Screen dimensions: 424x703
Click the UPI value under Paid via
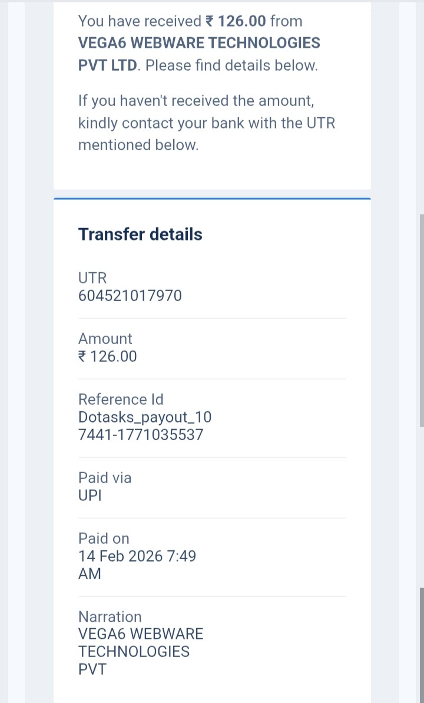(90, 495)
